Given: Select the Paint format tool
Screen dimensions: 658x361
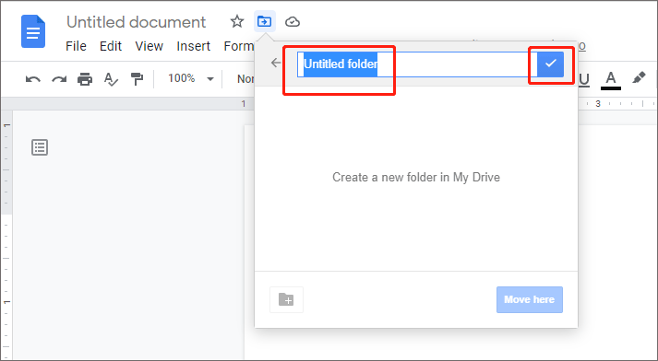Looking at the screenshot, I should coord(137,78).
